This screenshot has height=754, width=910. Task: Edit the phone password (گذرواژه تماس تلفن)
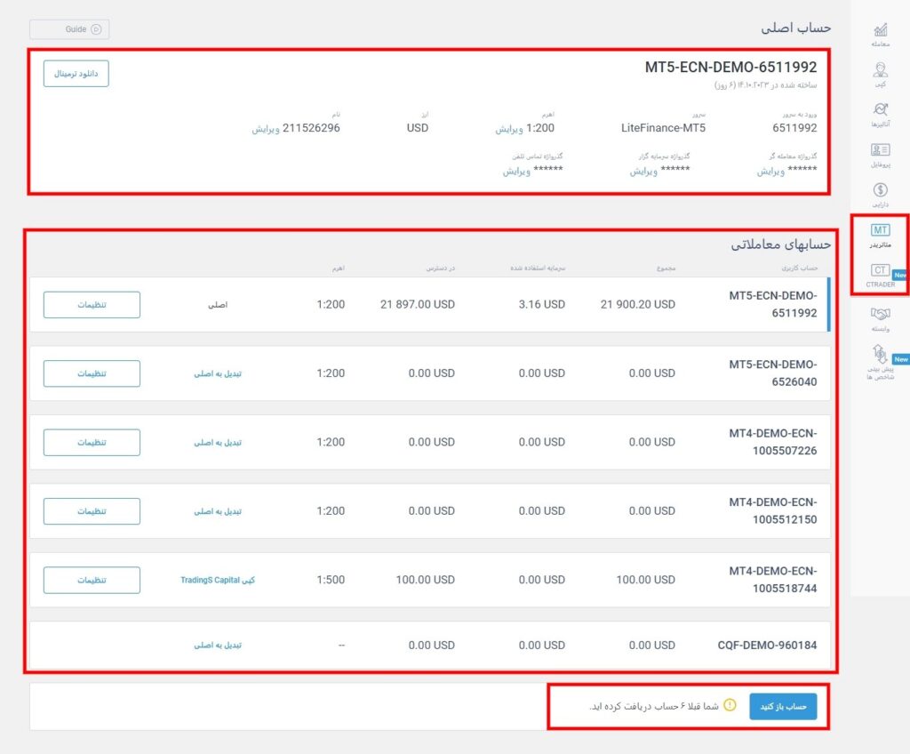[x=516, y=171]
